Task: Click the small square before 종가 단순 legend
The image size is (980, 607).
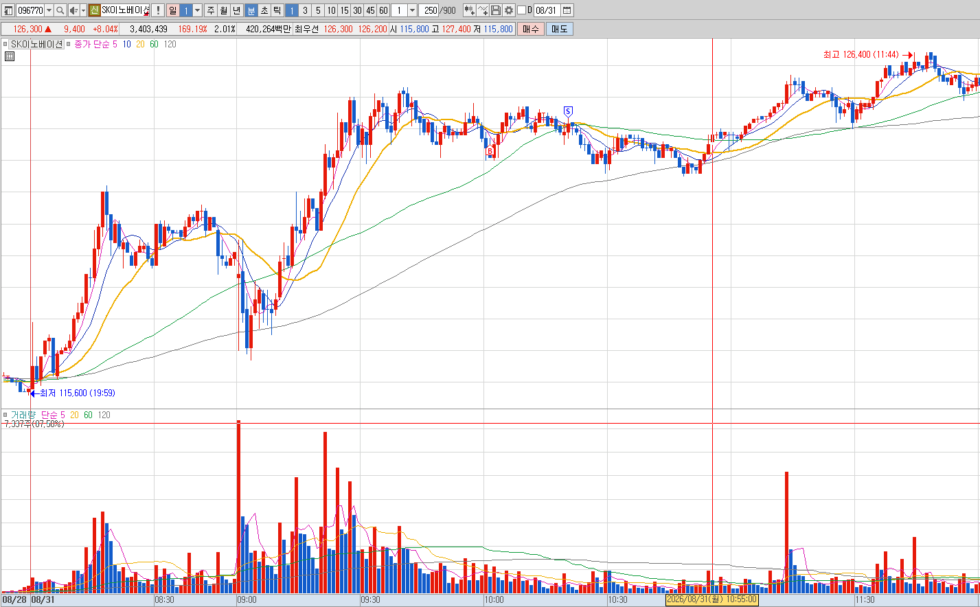Action: click(69, 44)
